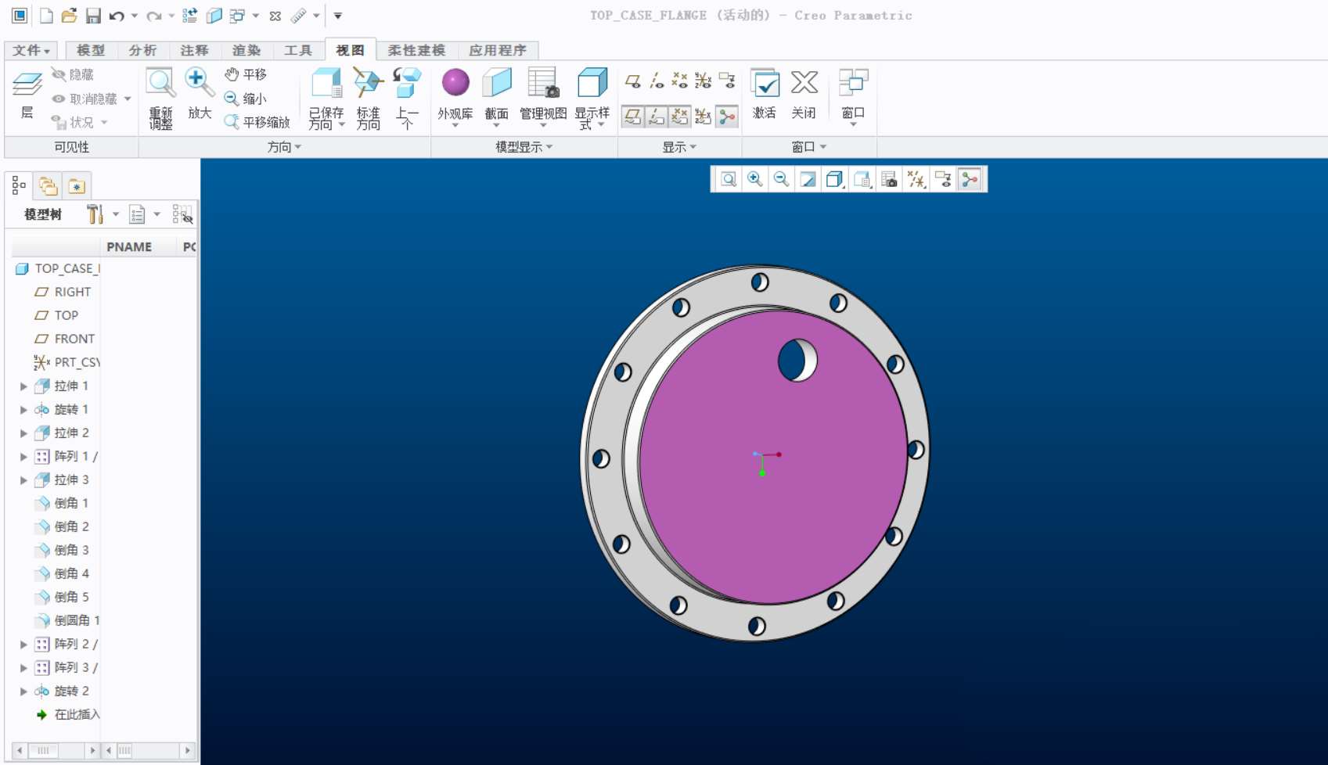This screenshot has width=1328, height=765.
Task: Open 管理视图 view manager
Action: 543,95
